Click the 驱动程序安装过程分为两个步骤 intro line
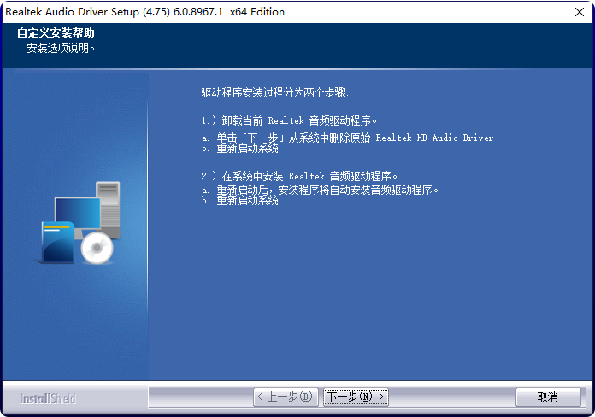 [274, 92]
